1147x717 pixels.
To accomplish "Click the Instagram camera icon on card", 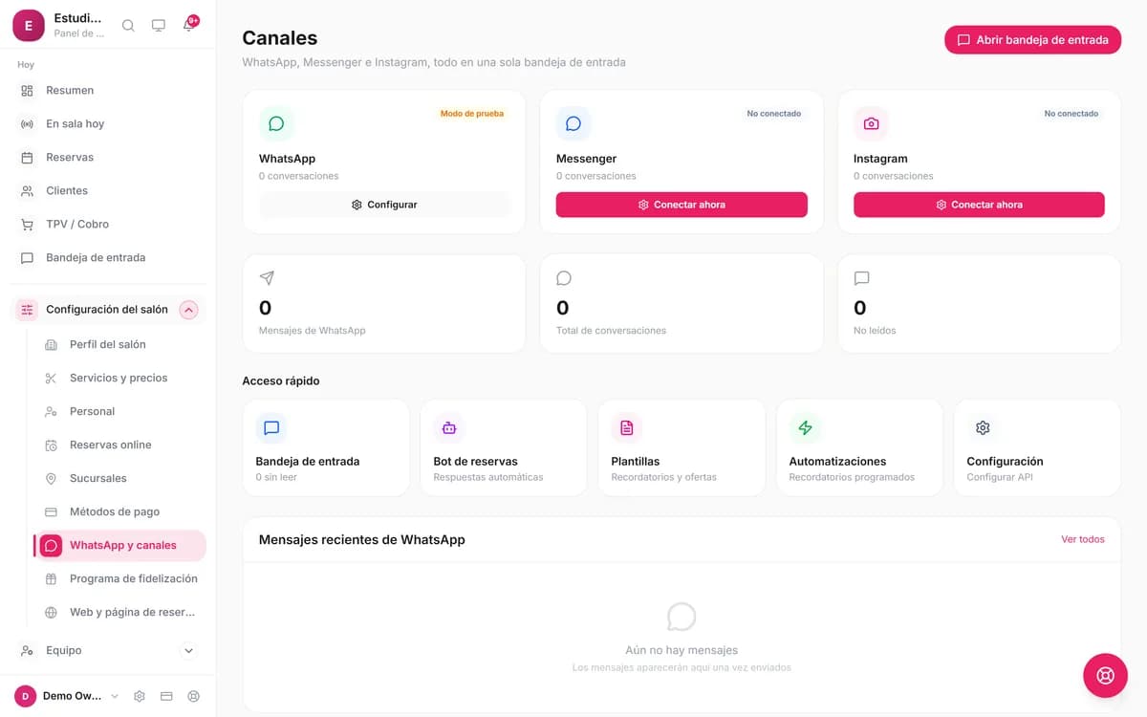I will pyautogui.click(x=871, y=123).
